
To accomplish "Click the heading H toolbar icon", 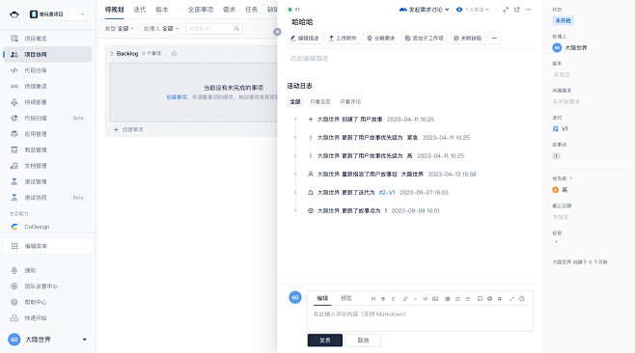I will pyautogui.click(x=373, y=299).
